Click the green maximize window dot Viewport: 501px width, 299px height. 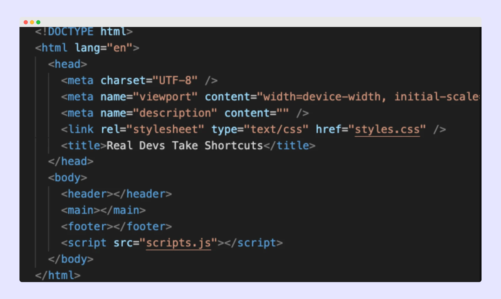[38, 22]
